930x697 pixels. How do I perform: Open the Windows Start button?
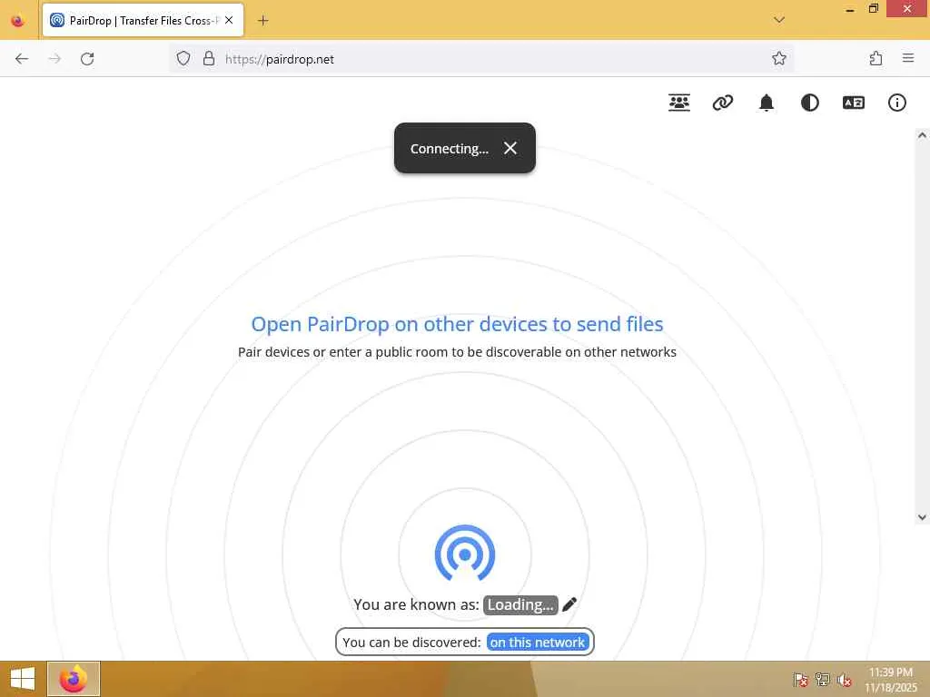(x=23, y=679)
